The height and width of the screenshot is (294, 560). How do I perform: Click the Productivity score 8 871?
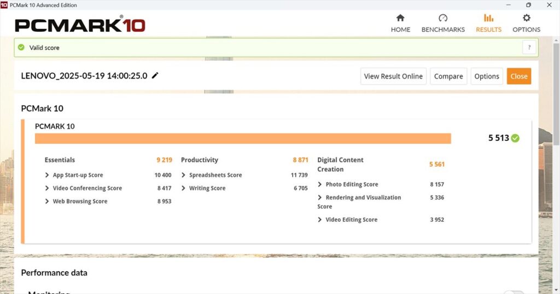click(x=300, y=160)
